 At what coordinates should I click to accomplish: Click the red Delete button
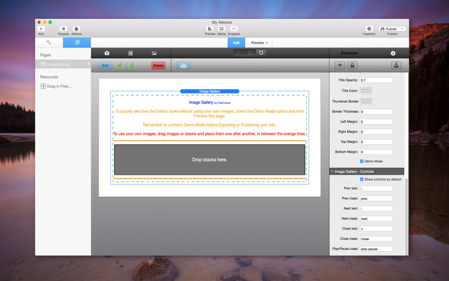pyautogui.click(x=158, y=66)
